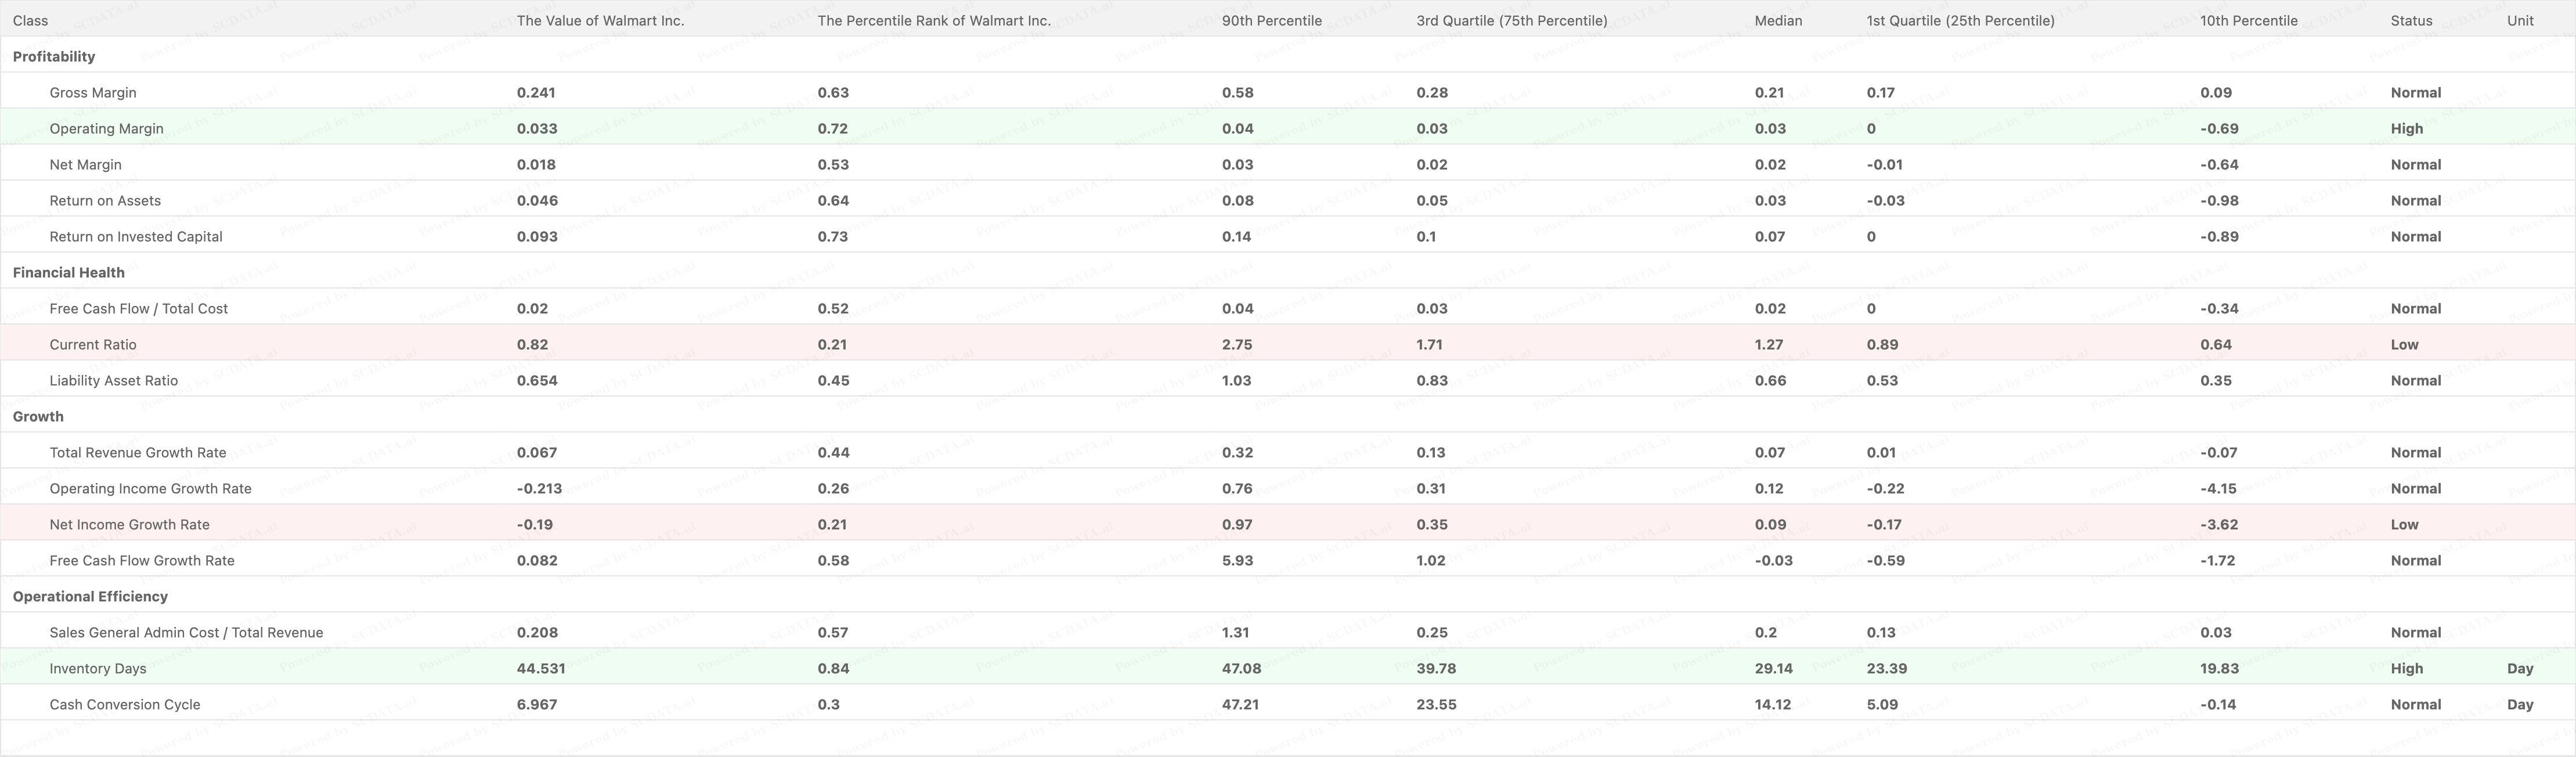Image resolution: width=2576 pixels, height=757 pixels.
Task: Select the Inventory Days row label
Action: click(x=98, y=668)
